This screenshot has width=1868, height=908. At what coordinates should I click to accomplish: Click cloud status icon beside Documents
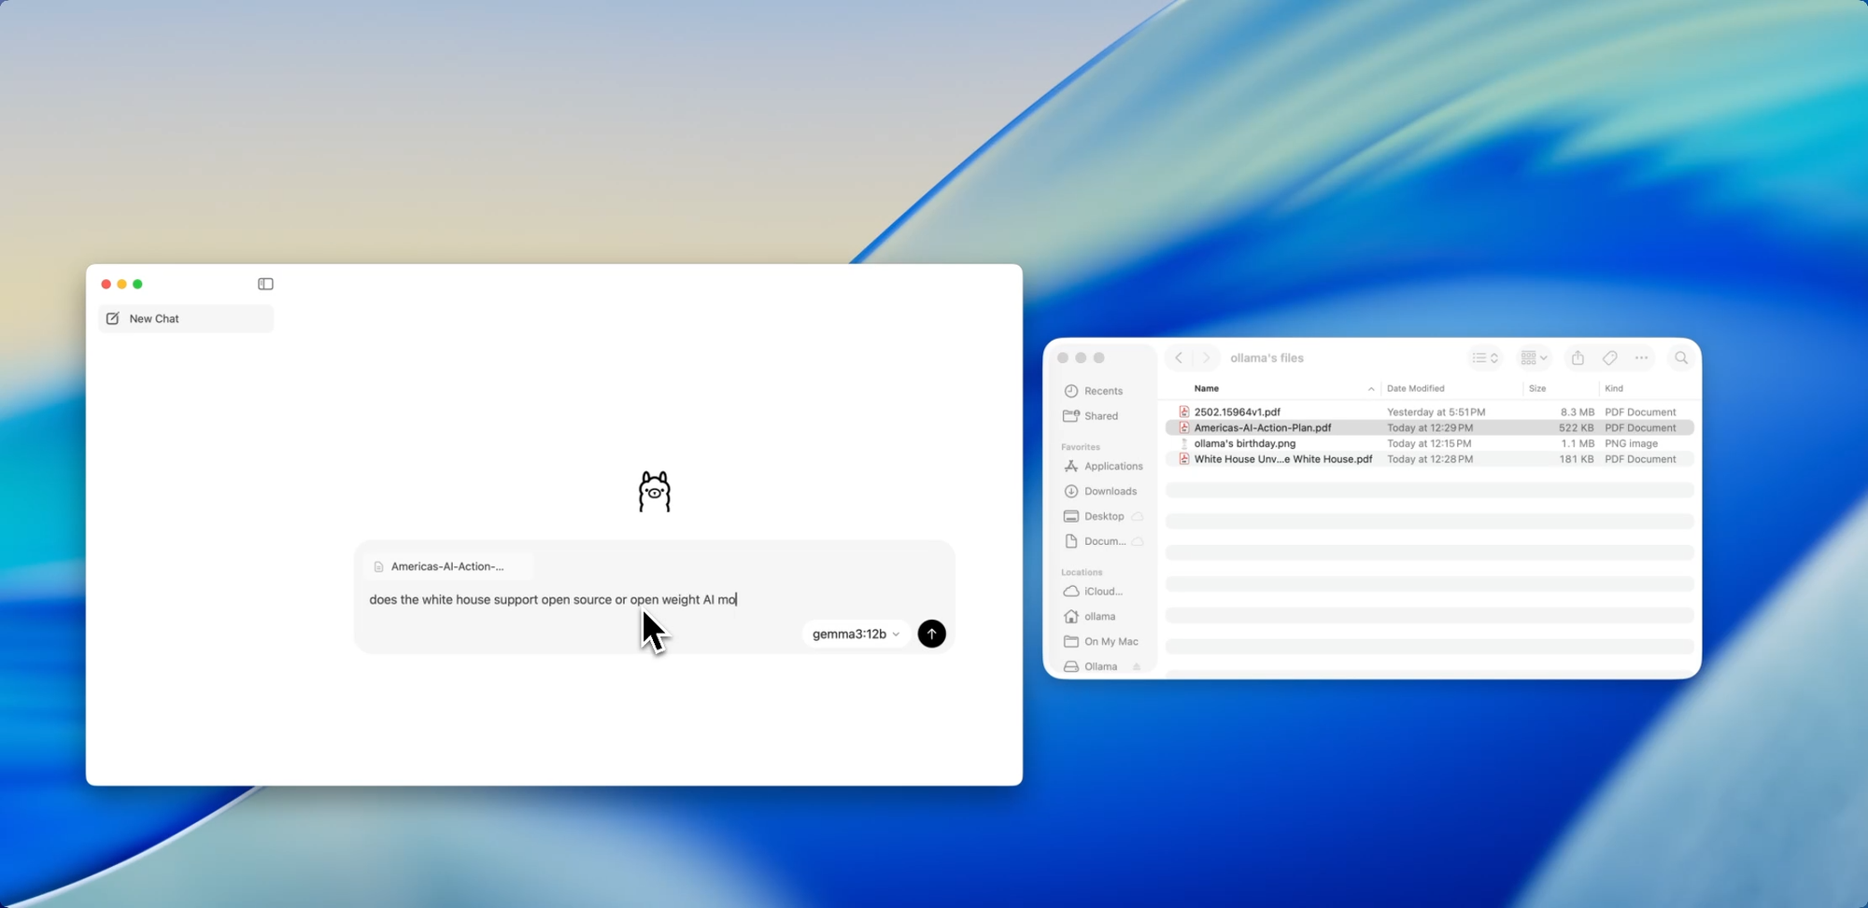tap(1138, 541)
